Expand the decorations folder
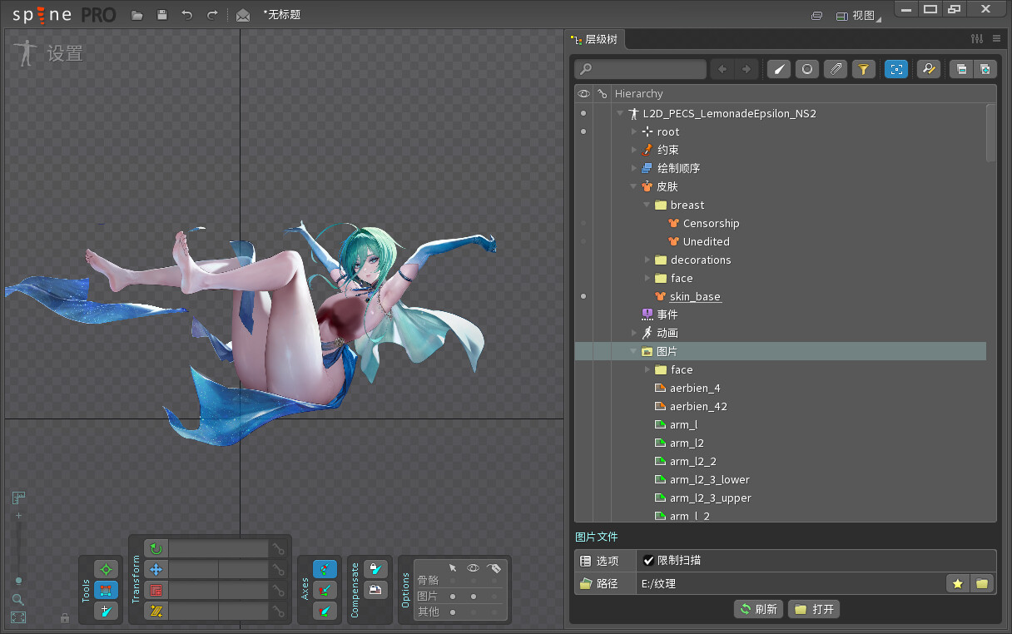This screenshot has height=634, width=1012. tap(647, 260)
